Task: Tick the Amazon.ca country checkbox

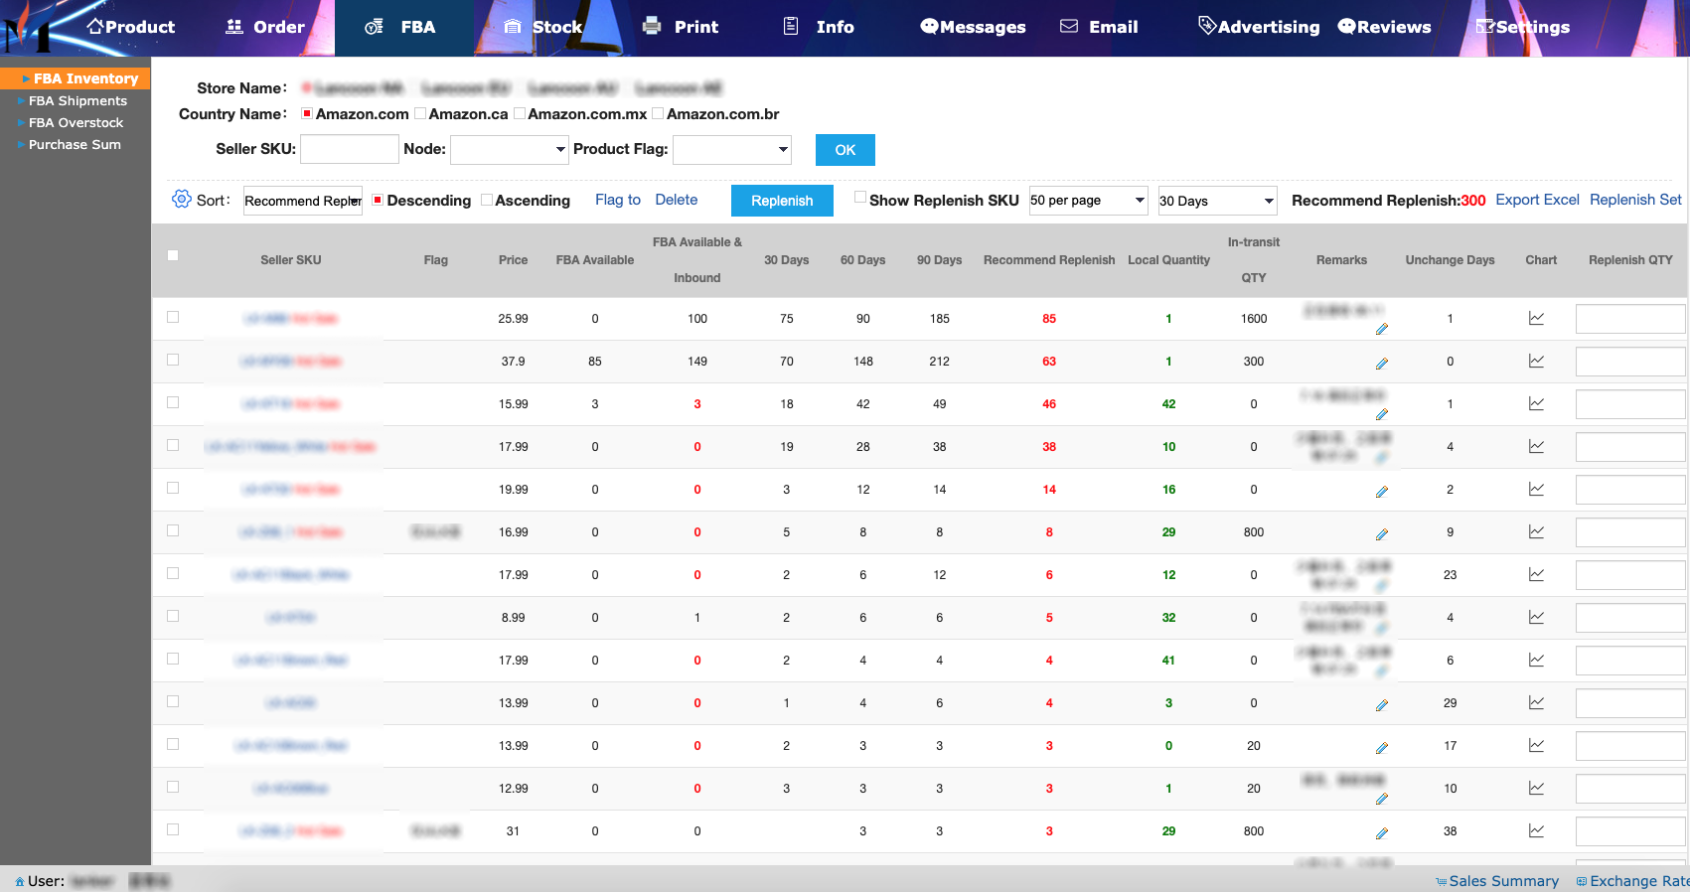Action: 420,113
